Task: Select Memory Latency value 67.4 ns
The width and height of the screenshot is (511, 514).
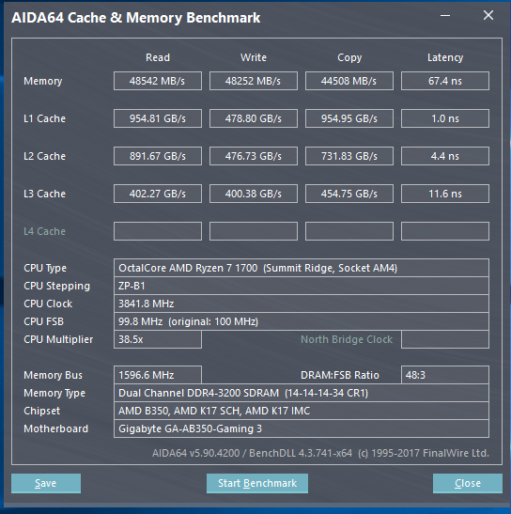Action: (x=445, y=81)
